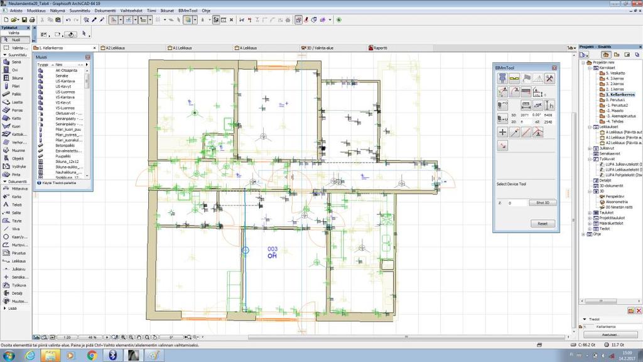
Task: Collapse the Leikkaukset tree node
Action: [590, 127]
